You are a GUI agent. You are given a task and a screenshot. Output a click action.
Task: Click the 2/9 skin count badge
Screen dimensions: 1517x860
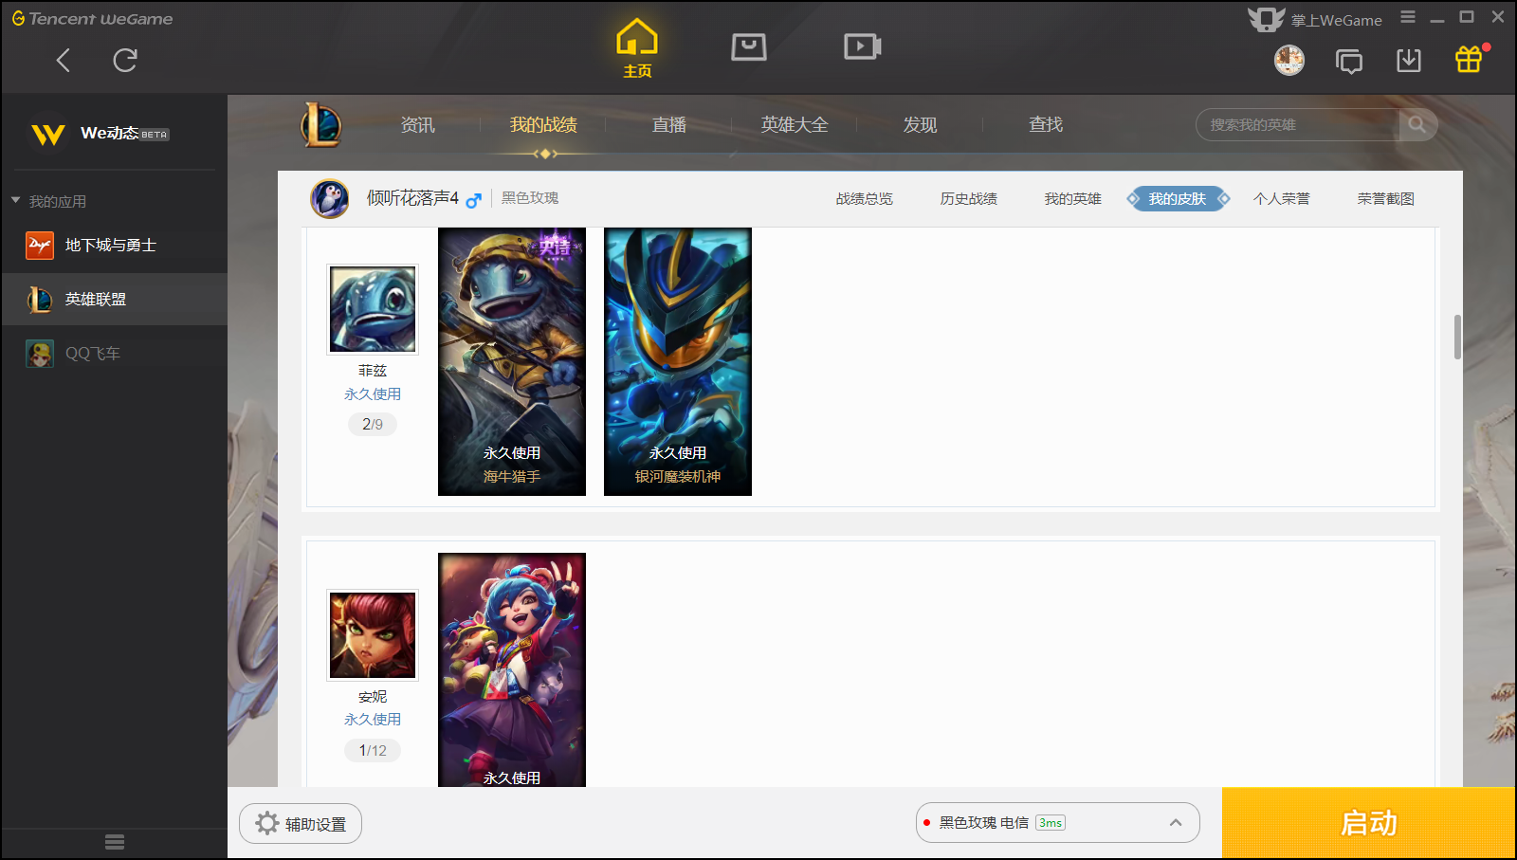pyautogui.click(x=373, y=424)
